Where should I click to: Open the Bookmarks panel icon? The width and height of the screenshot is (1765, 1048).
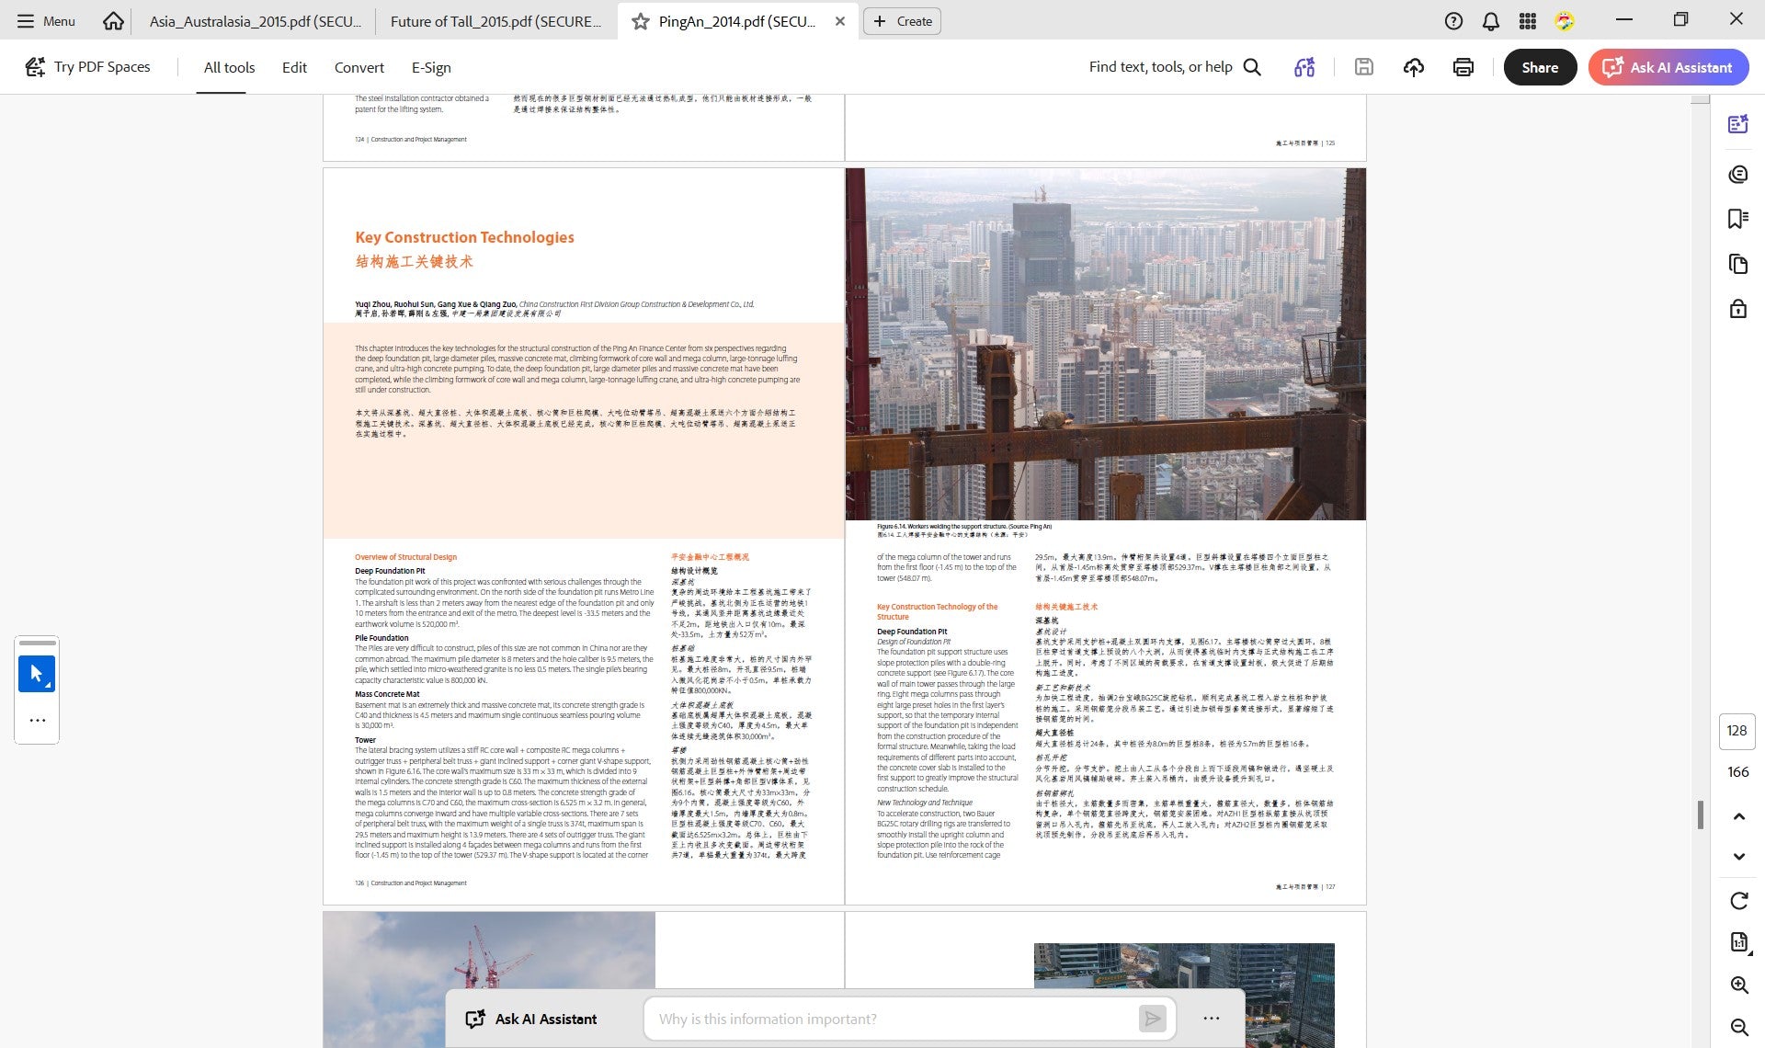[x=1737, y=219]
